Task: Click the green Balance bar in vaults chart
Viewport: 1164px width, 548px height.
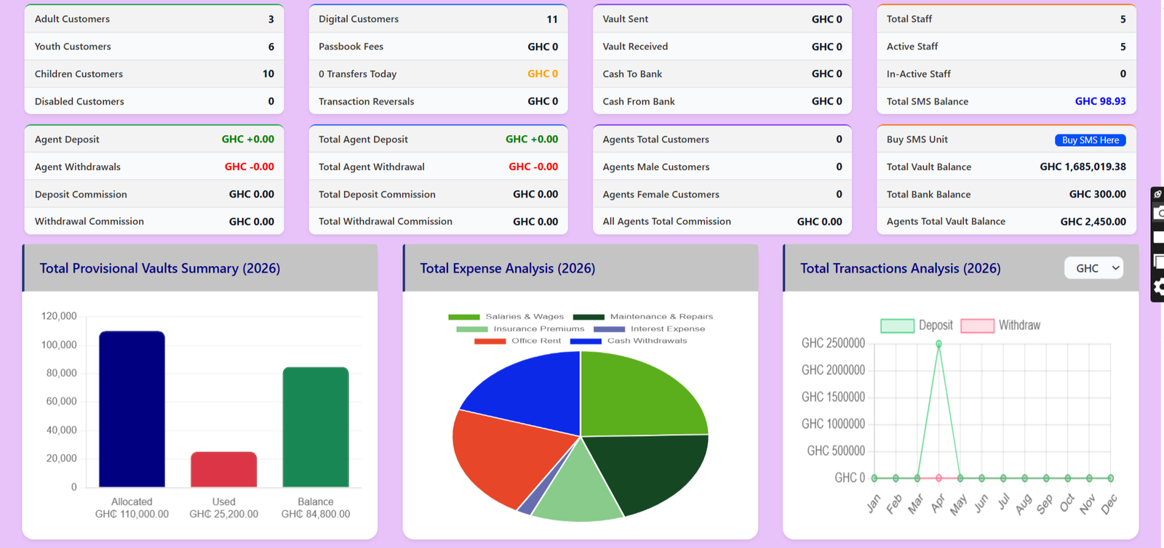Action: coord(315,427)
